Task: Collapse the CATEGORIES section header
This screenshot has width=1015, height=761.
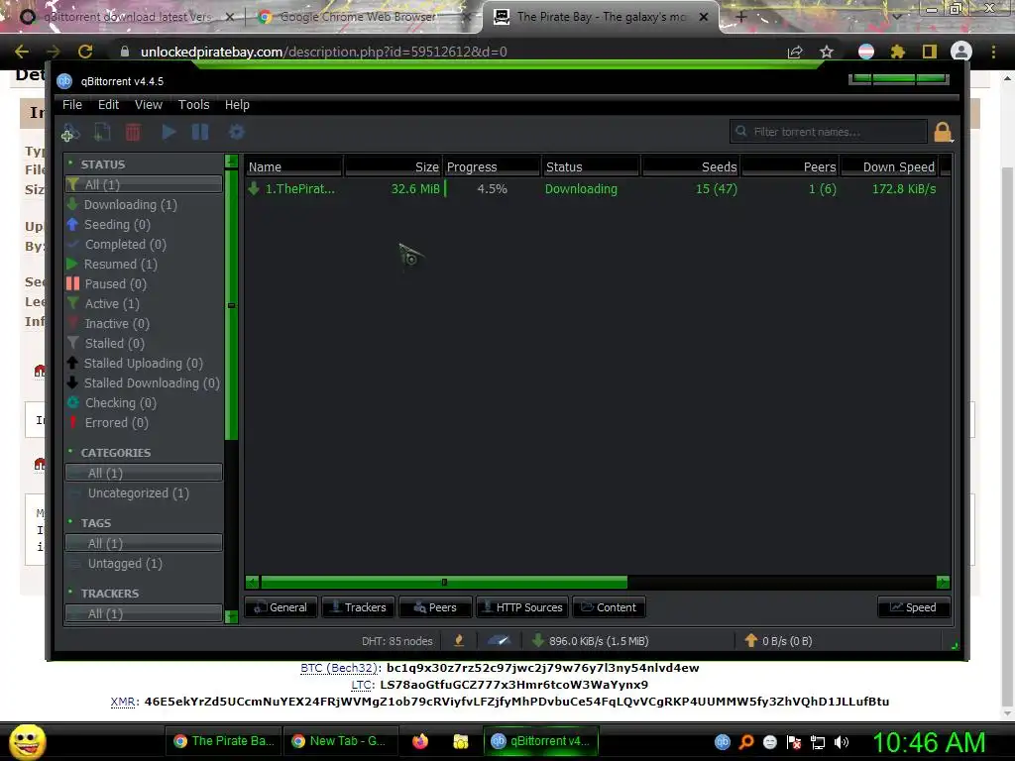Action: [115, 452]
